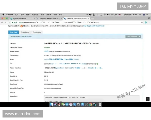Screen dimensions: 151x120
Task: Switch to the Comments tab
Action: 37,32
